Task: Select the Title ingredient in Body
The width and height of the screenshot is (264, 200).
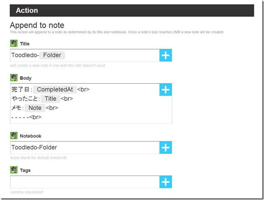Action: (50, 99)
